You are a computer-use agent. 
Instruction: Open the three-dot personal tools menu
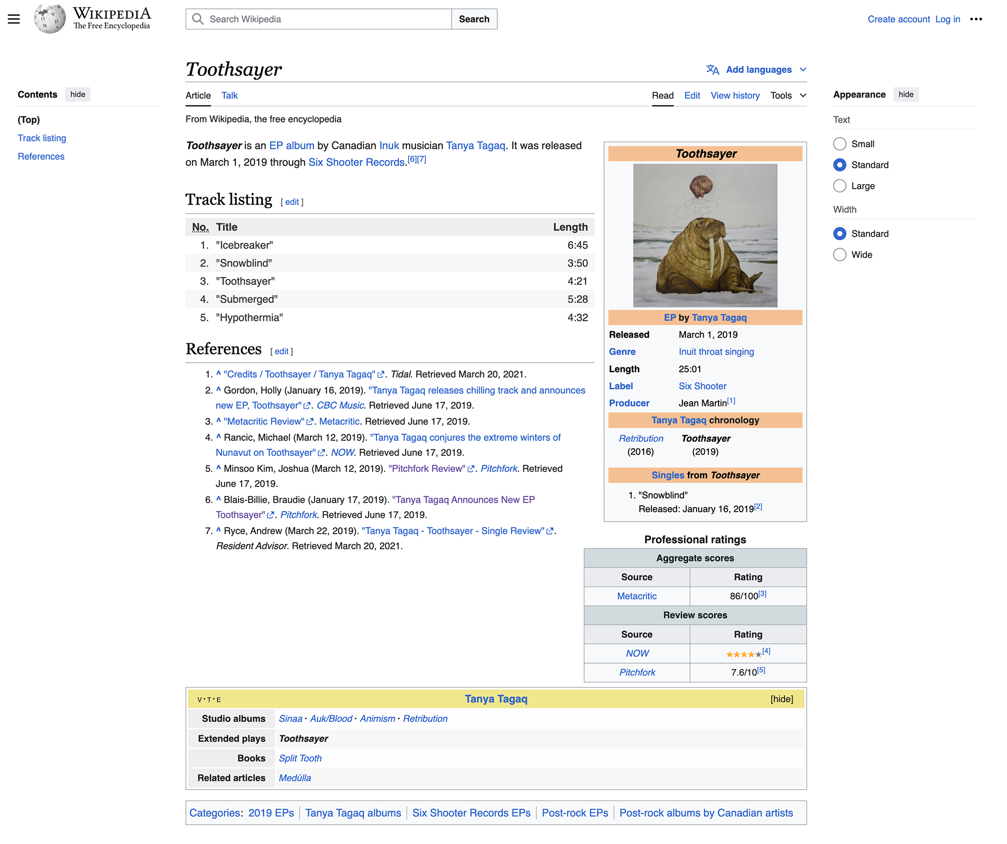(976, 19)
